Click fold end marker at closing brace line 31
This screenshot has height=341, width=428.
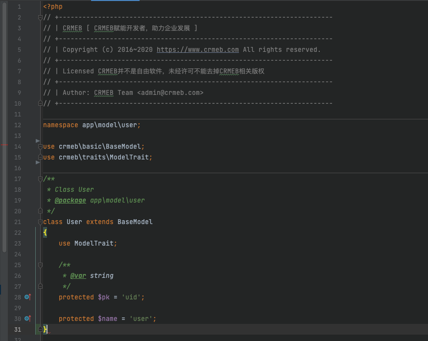[x=40, y=329]
